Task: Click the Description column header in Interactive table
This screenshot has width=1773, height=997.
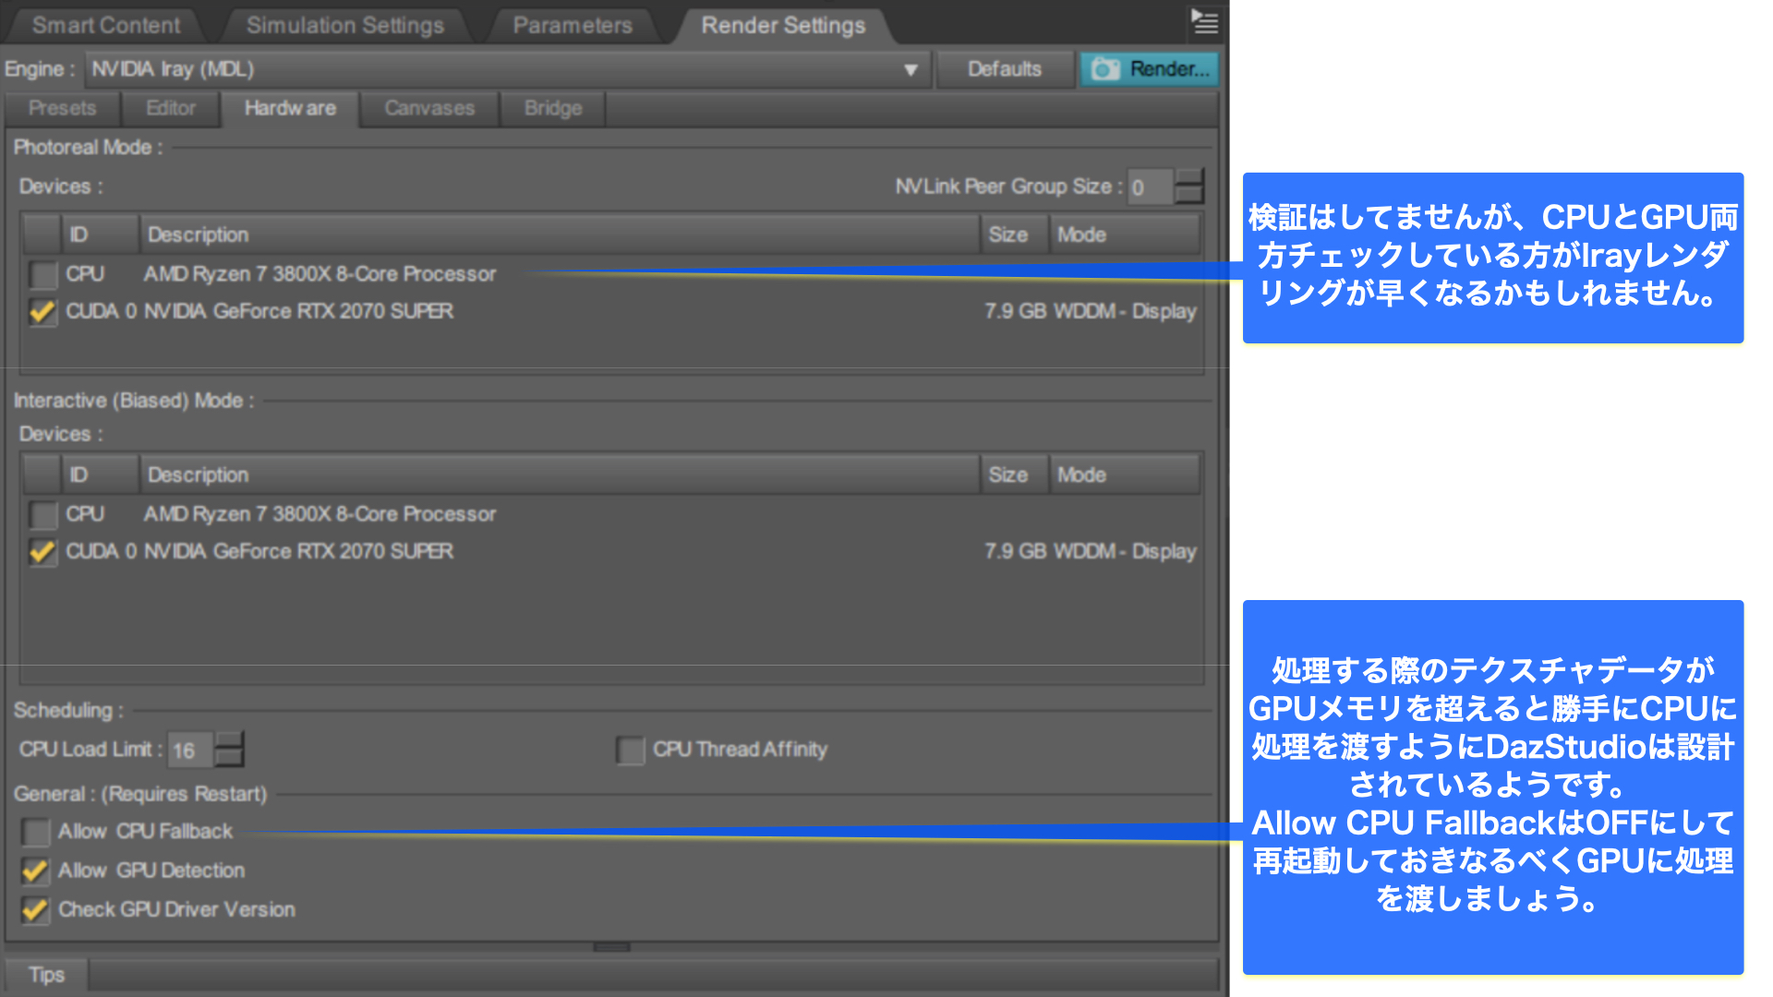Action: pyautogui.click(x=559, y=474)
